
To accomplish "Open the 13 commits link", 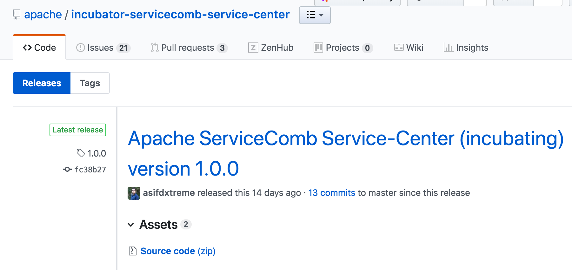I will (332, 193).
